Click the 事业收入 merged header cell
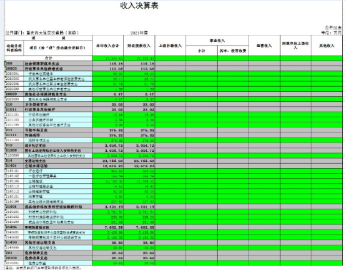The height and width of the screenshot is (273, 346). 217,41
